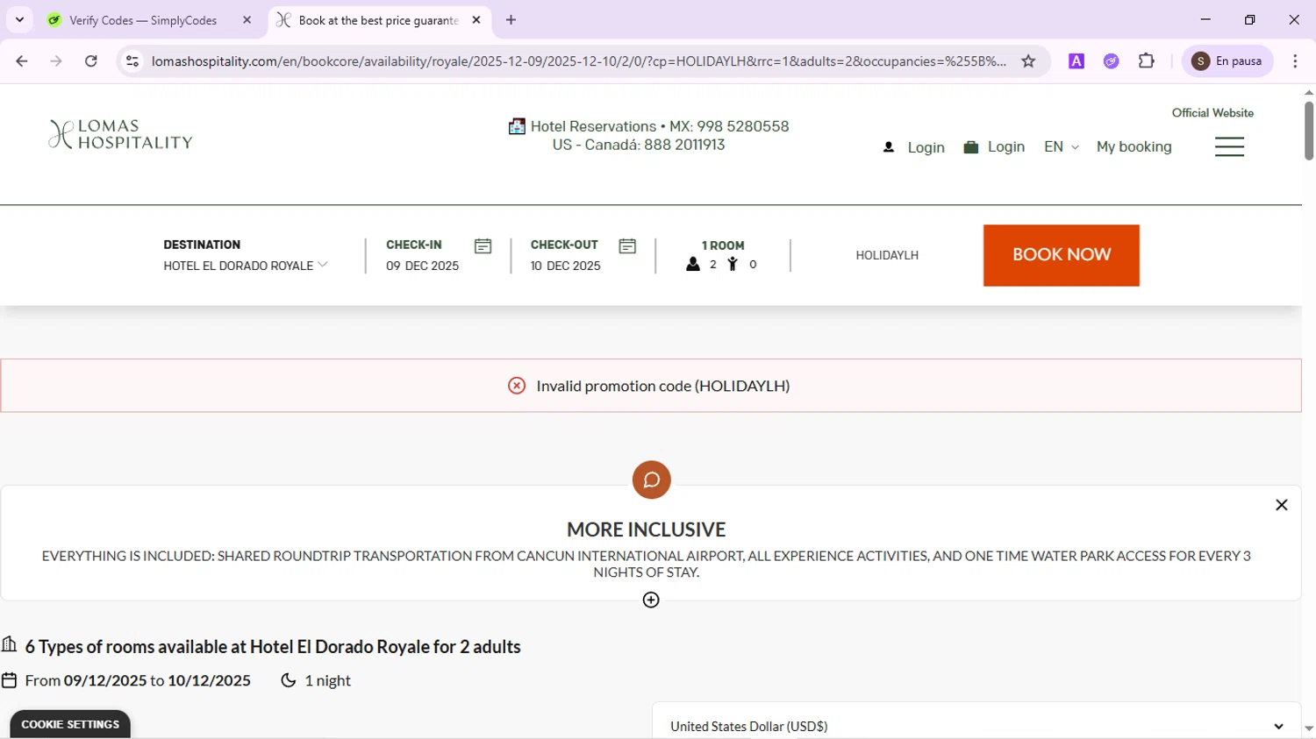Click the user Login text link
Screen dimensions: 1316x739
click(926, 147)
